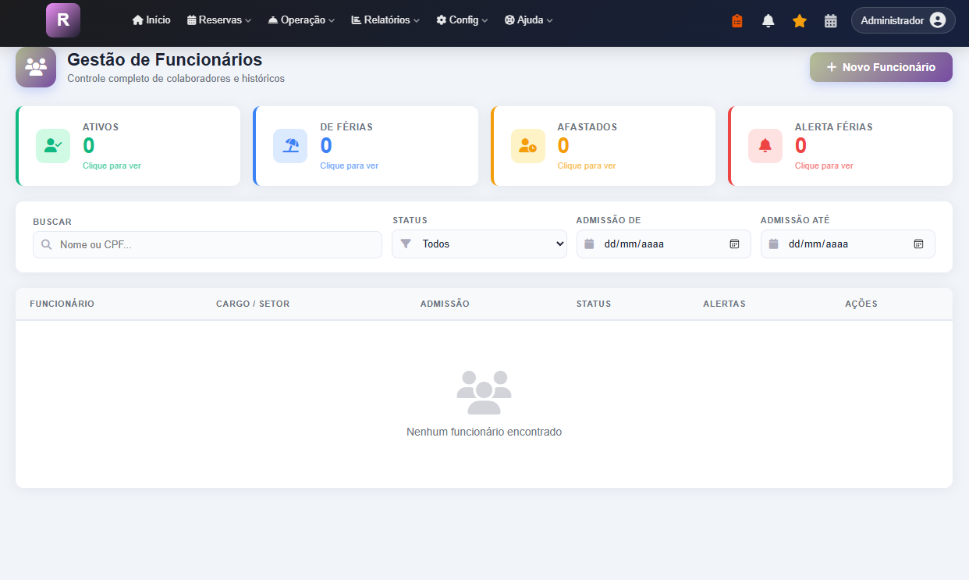Screen dimensions: 969x580
Task: Click the red Alerta Férias bell icon
Action: pos(765,146)
